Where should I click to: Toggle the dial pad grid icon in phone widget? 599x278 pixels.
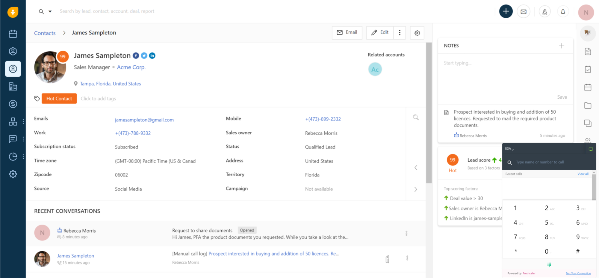(549, 265)
